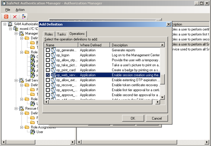This screenshot has height=146, width=211.
Task: Click the details pane horizontal scrollbar thumb
Action: click(x=129, y=142)
